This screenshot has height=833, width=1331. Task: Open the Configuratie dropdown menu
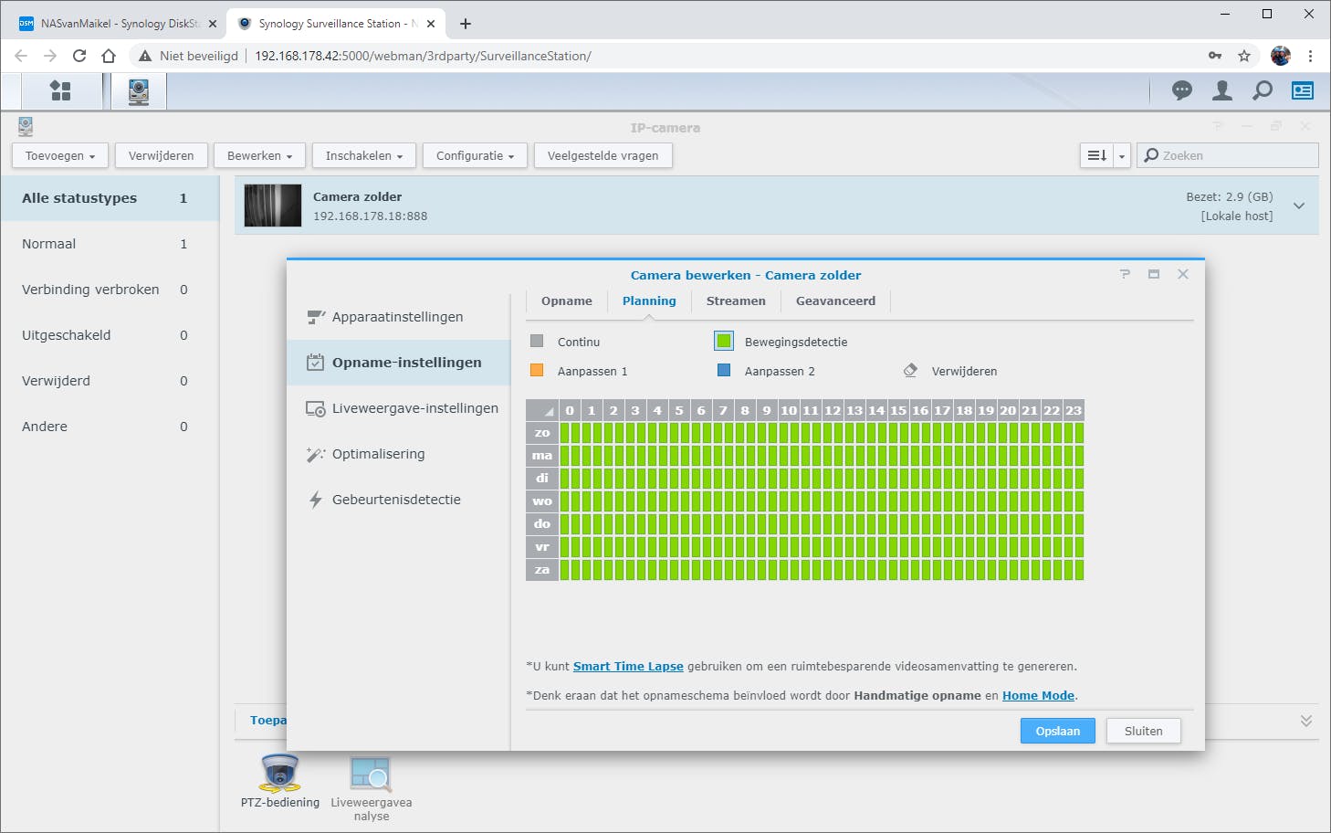click(x=475, y=156)
